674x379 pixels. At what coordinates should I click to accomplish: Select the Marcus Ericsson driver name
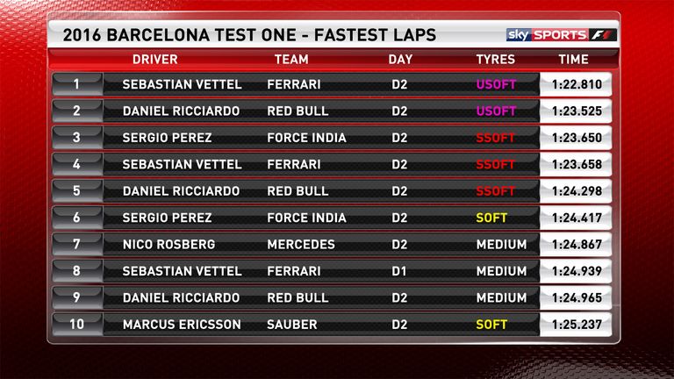point(182,325)
